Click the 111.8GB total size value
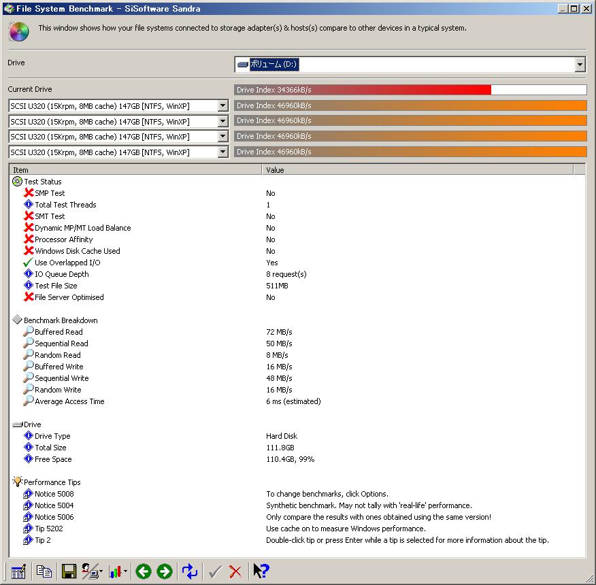 pyautogui.click(x=280, y=448)
